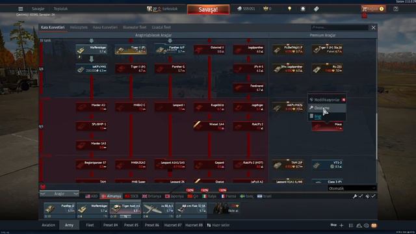Toggle auto-repair wrench checkbox

[357, 196]
